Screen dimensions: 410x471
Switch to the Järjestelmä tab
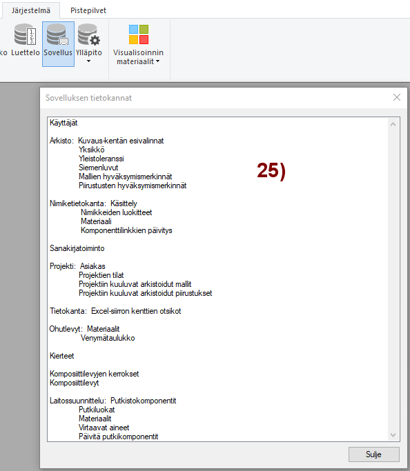click(x=31, y=10)
